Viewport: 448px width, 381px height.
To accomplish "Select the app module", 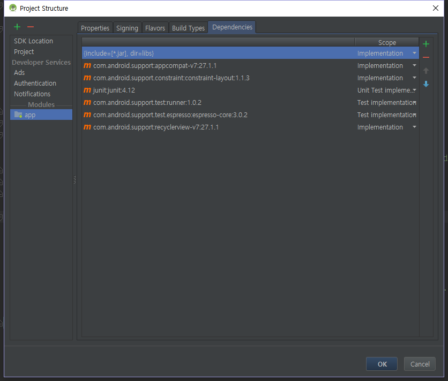I will click(41, 115).
